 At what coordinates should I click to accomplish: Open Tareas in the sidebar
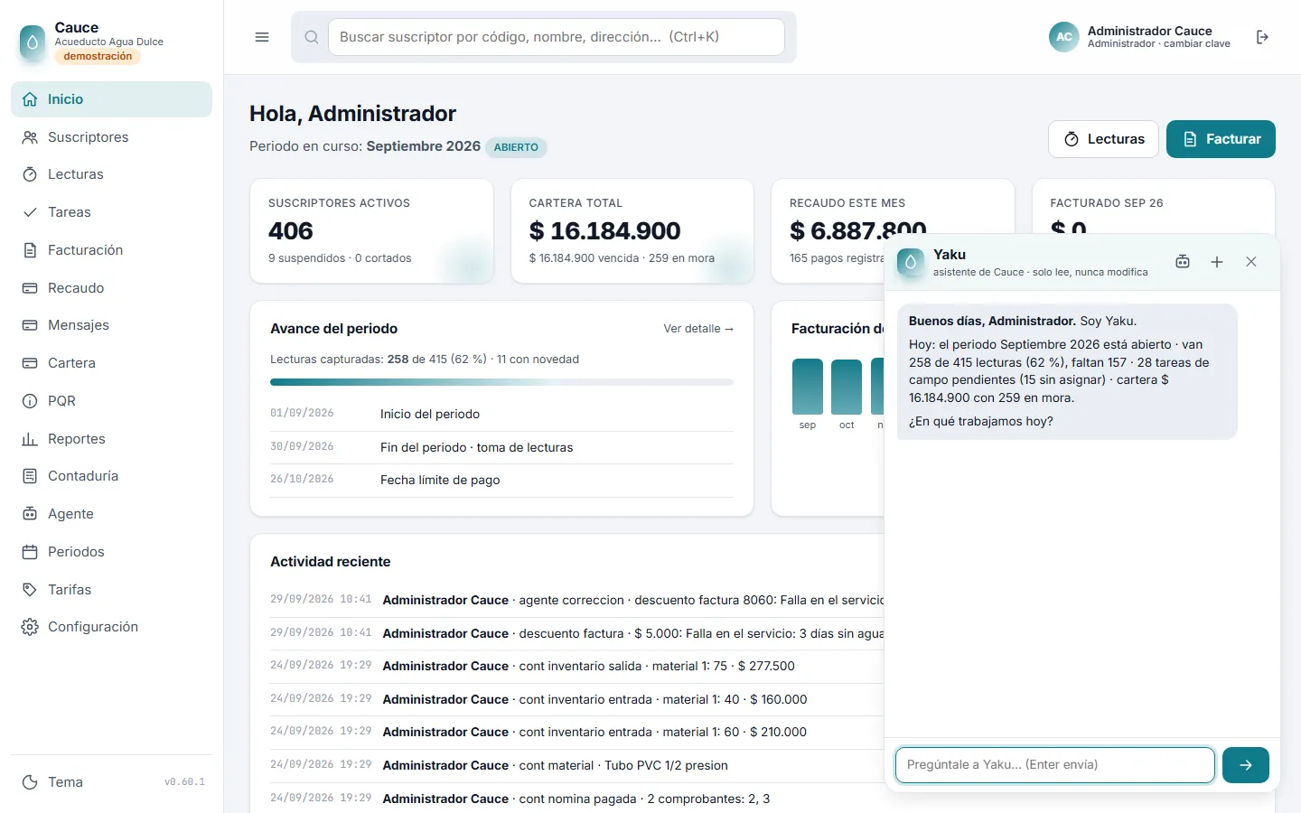pyautogui.click(x=111, y=212)
